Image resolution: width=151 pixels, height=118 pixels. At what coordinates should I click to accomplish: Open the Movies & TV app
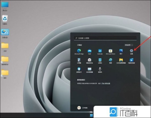(131, 61)
